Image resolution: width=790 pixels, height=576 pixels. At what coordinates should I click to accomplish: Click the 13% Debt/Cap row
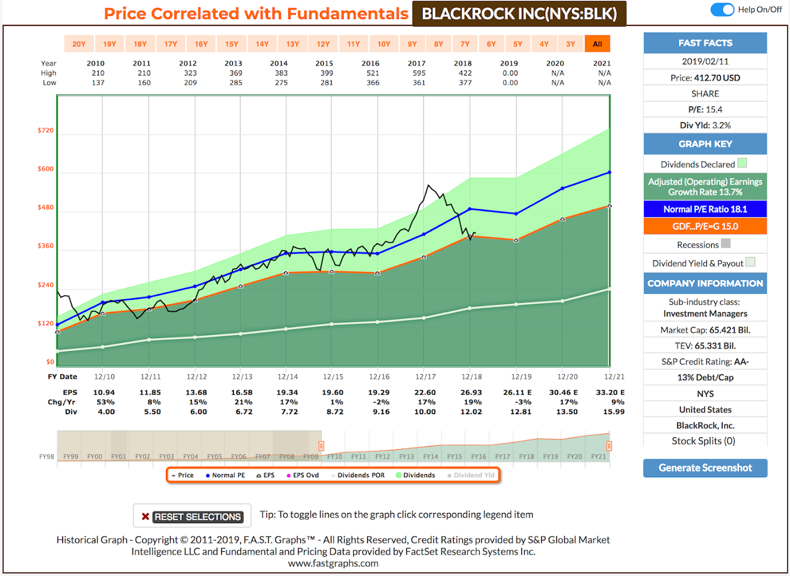click(705, 377)
